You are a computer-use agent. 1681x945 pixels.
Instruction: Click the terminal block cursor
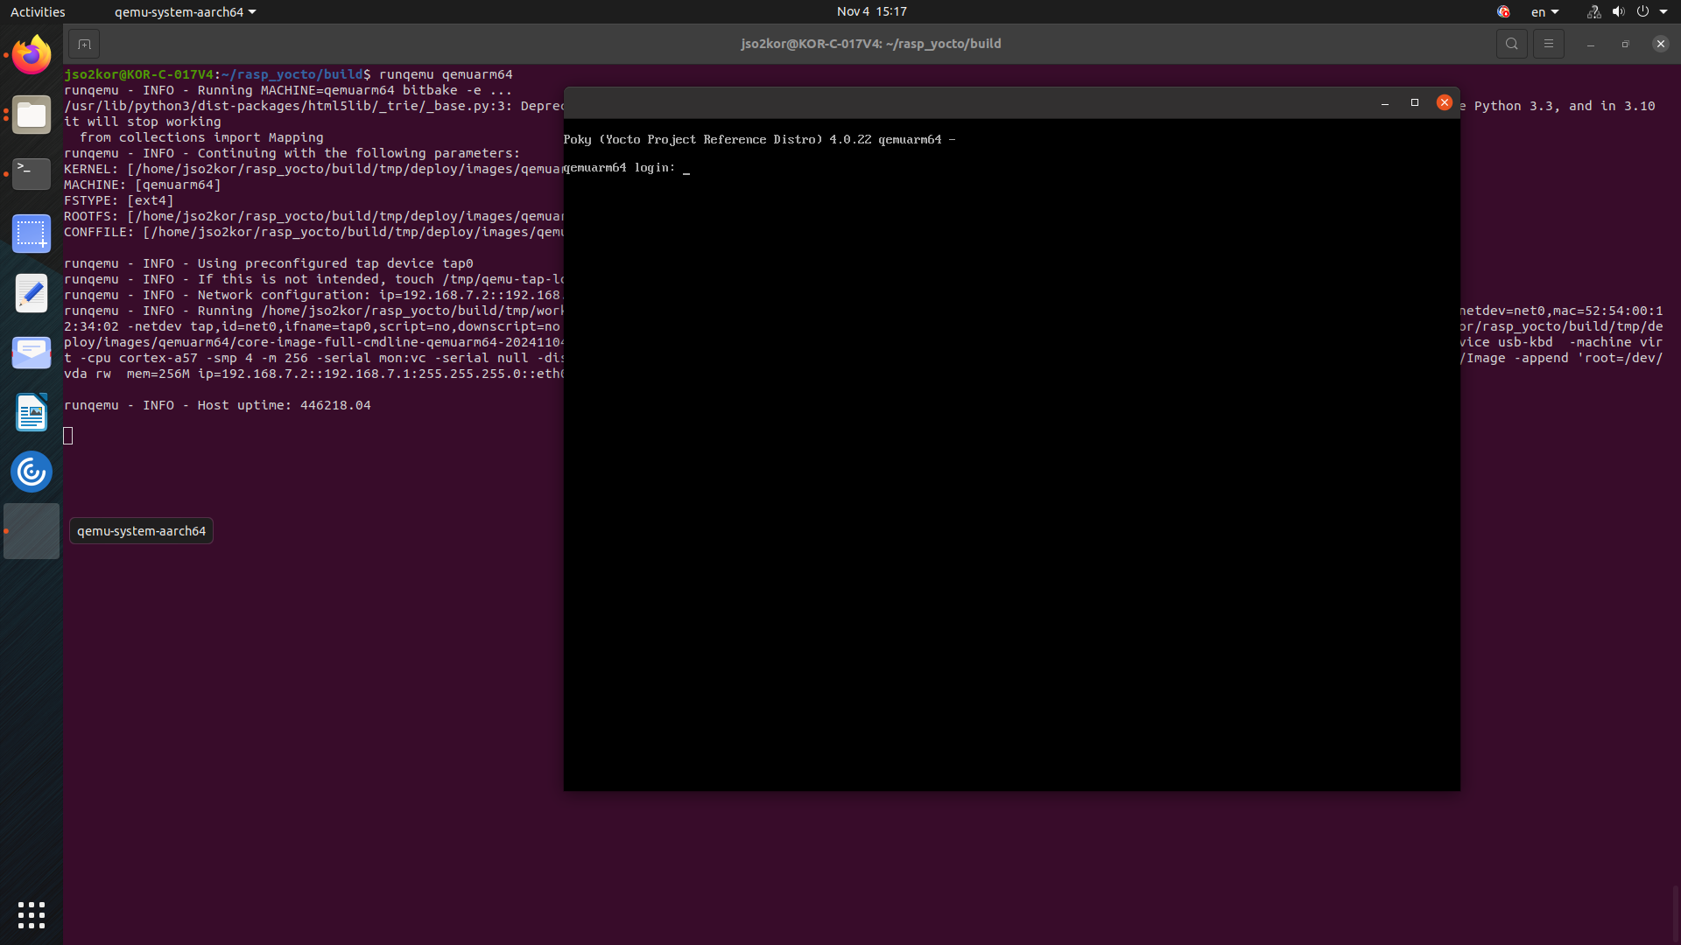click(68, 436)
